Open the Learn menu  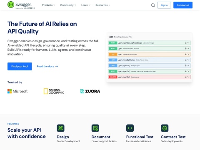(x=86, y=5)
